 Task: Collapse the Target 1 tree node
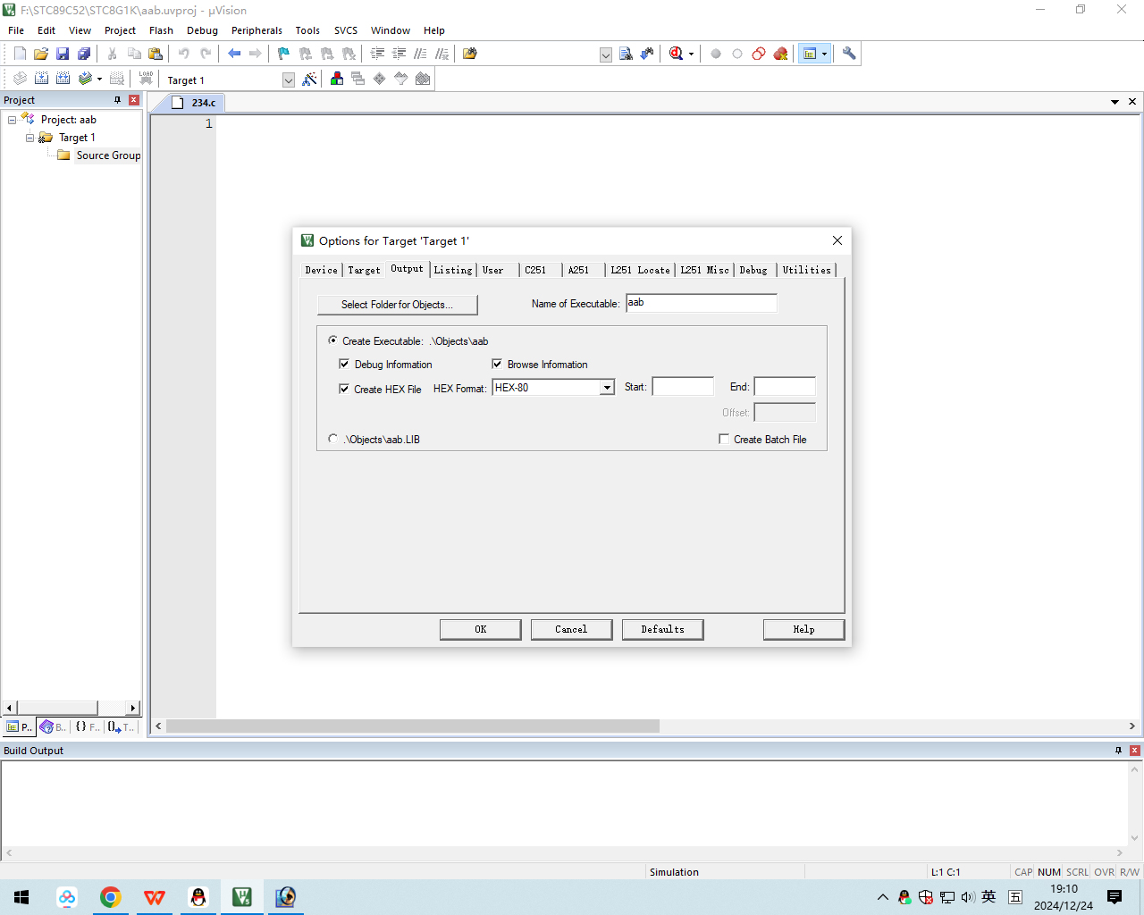pyautogui.click(x=29, y=138)
